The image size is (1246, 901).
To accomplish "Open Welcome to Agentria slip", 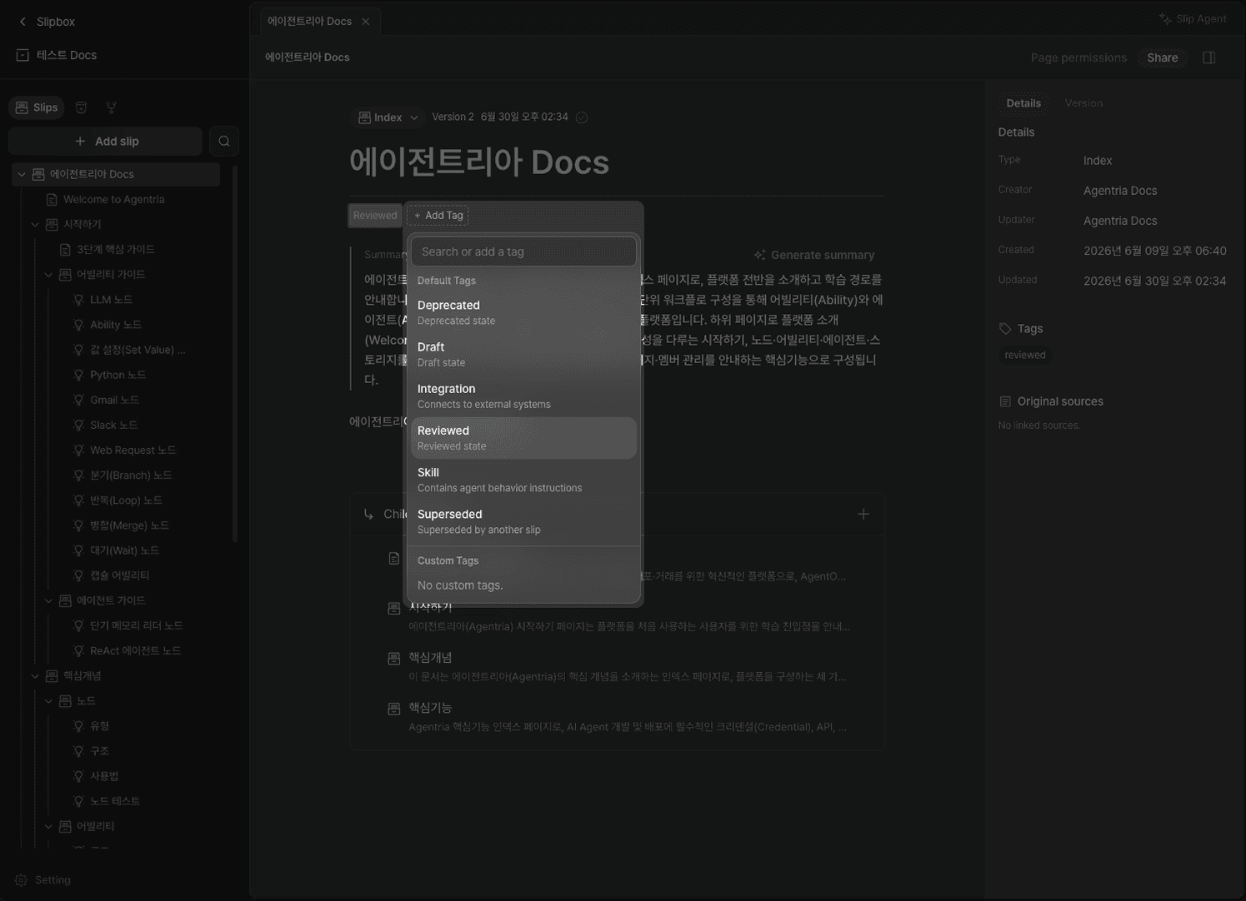I will pyautogui.click(x=114, y=199).
